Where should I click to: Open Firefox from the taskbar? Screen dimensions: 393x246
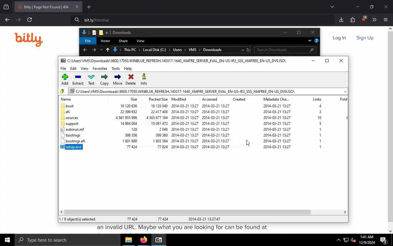pyautogui.click(x=144, y=240)
